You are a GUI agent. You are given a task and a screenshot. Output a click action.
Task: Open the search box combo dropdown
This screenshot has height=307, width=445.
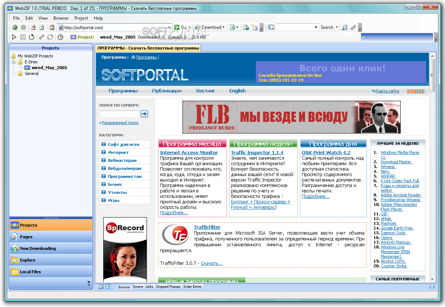click(316, 27)
